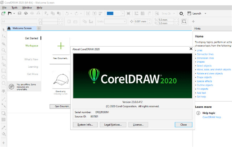Click the nudge distance 0.001 mm field
The image size is (232, 147).
click(141, 21)
